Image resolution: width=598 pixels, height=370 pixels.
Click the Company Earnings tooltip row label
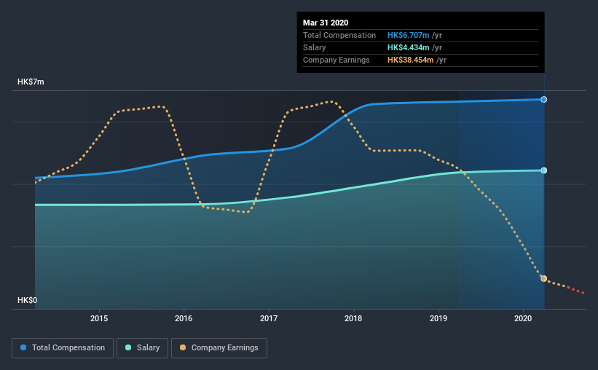tap(337, 60)
